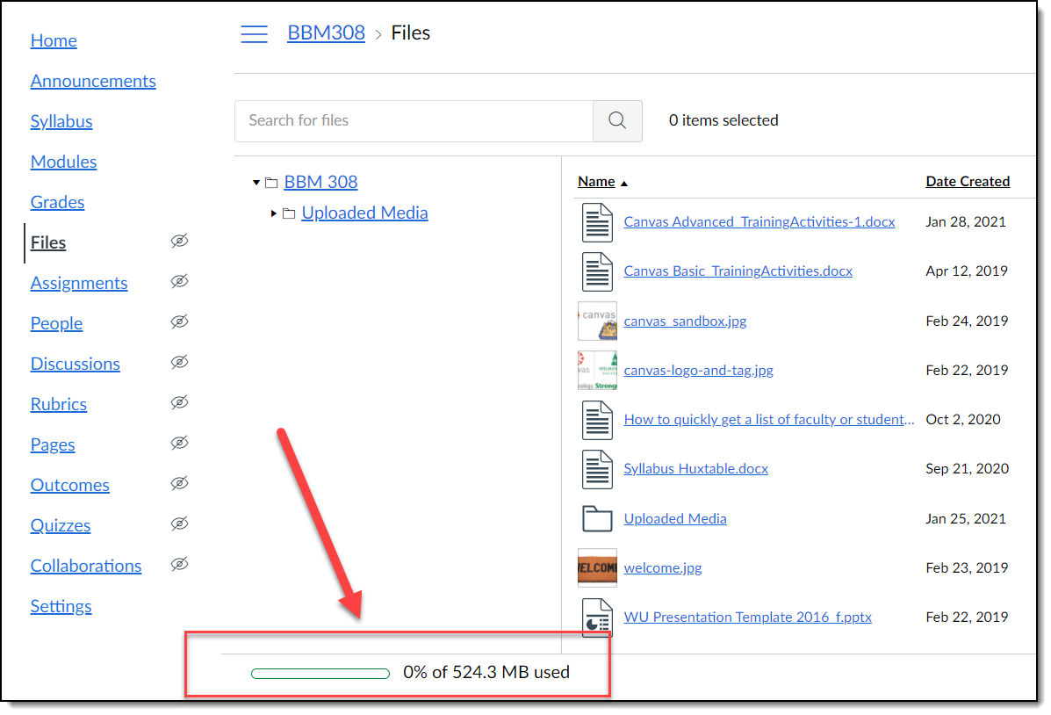
Task: Toggle hidden eye icon next to Files
Action: pos(179,241)
